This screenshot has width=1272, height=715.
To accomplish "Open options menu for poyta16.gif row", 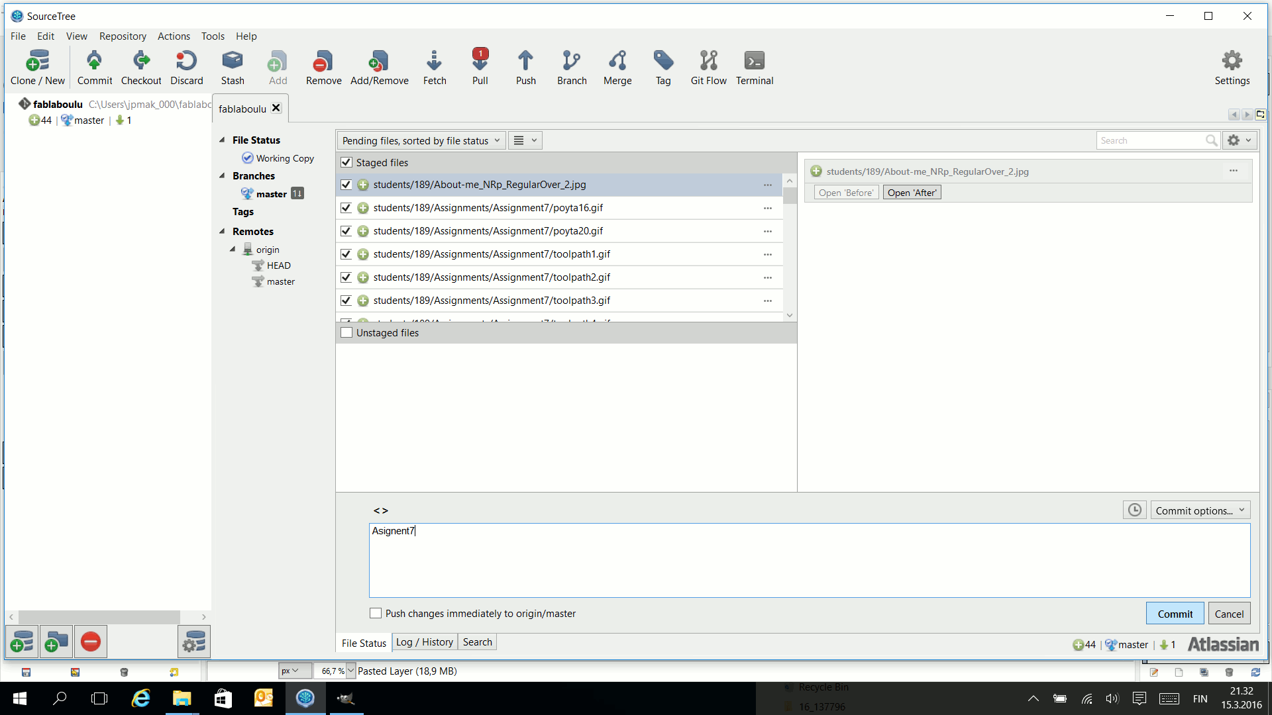I will pos(767,208).
